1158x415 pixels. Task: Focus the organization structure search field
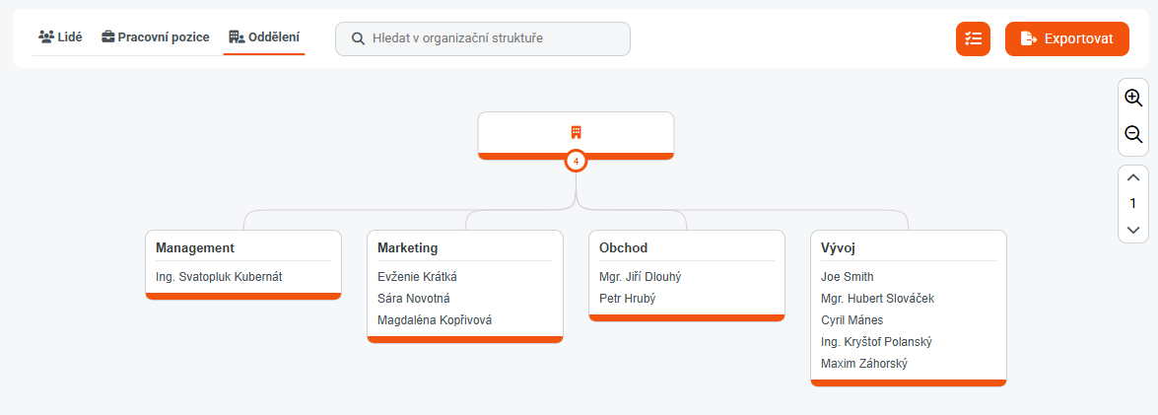pyautogui.click(x=493, y=38)
